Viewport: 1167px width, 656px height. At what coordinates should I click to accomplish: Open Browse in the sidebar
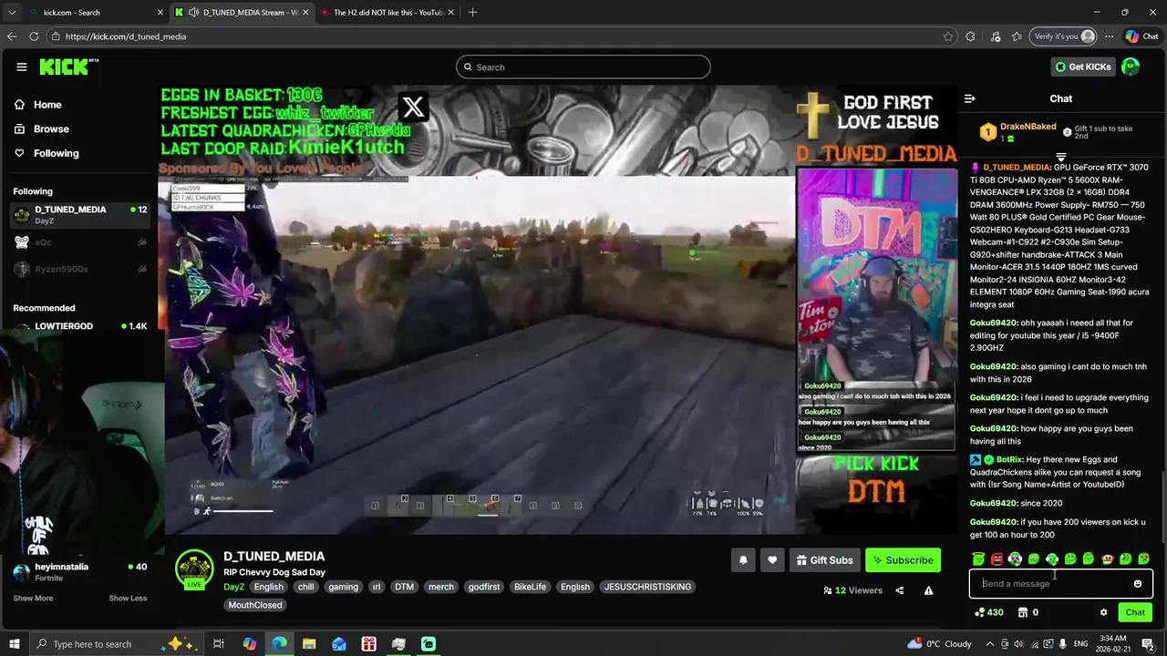[x=42, y=129]
